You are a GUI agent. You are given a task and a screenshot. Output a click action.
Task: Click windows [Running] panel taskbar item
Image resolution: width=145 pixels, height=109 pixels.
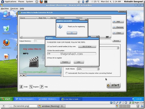[x=52, y=106]
